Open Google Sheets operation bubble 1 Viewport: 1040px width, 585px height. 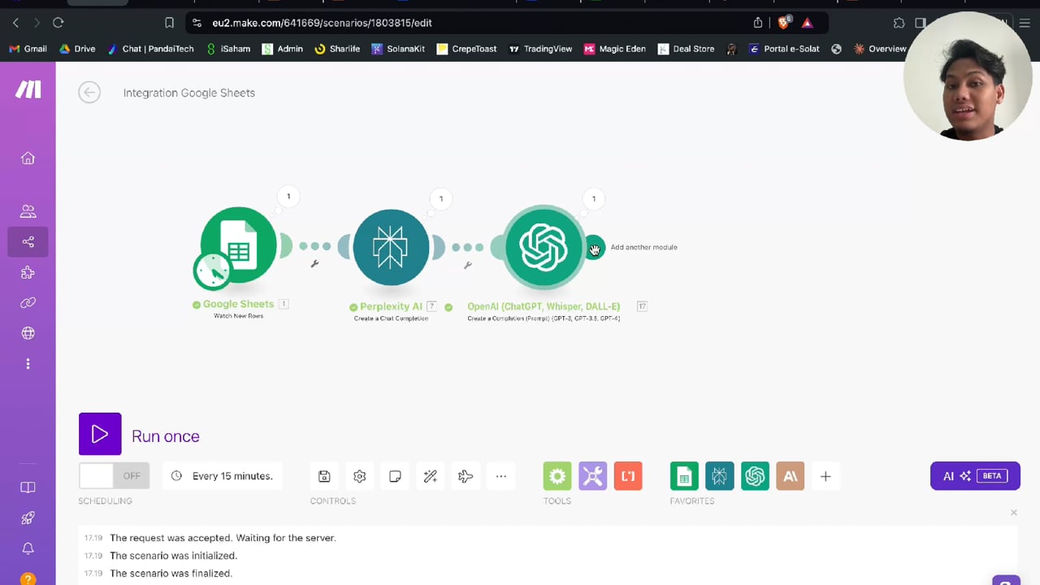point(288,196)
